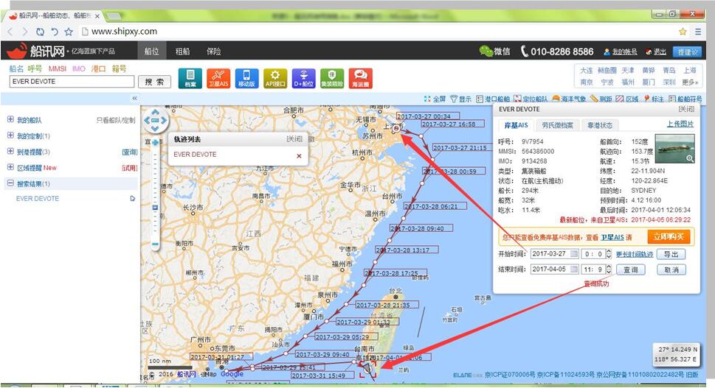Select the 靠港状态 tab
This screenshot has width=715, height=388.
point(600,125)
